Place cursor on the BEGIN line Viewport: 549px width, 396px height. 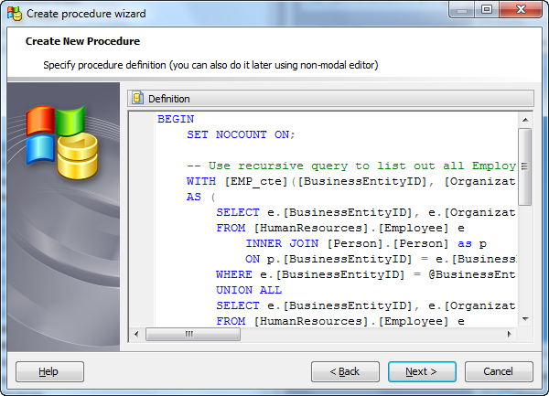(176, 119)
